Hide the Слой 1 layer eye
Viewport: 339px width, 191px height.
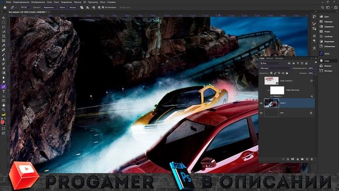(261, 103)
